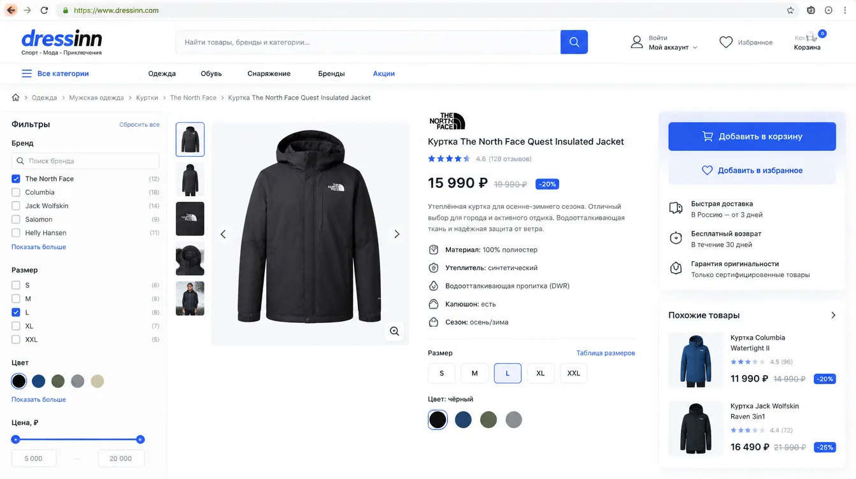Expand Похожие товары with chevron
Viewport: 856px width, 479px height.
[833, 315]
